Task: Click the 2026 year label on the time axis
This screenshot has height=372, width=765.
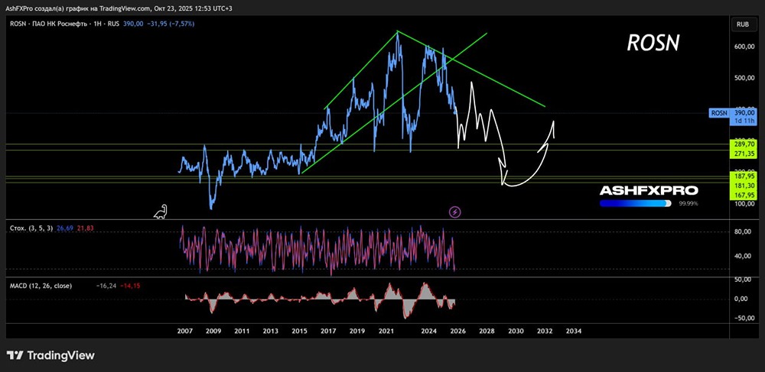Action: point(457,331)
